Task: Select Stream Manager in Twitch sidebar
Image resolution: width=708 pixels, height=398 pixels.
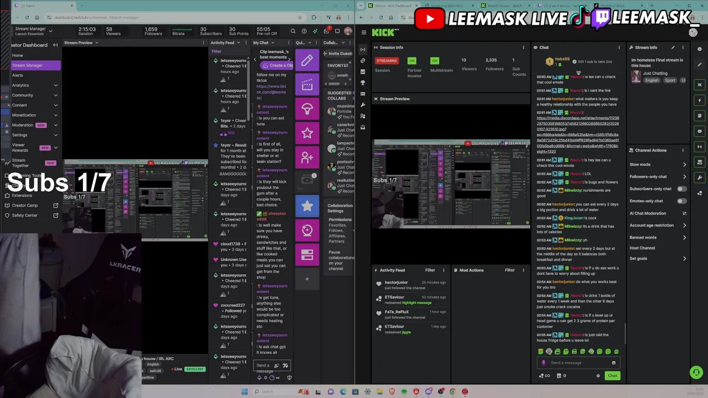Action: tap(35, 65)
